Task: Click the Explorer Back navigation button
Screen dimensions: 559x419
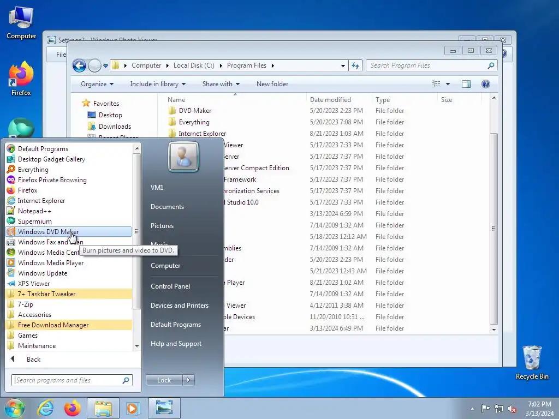Action: [79, 65]
